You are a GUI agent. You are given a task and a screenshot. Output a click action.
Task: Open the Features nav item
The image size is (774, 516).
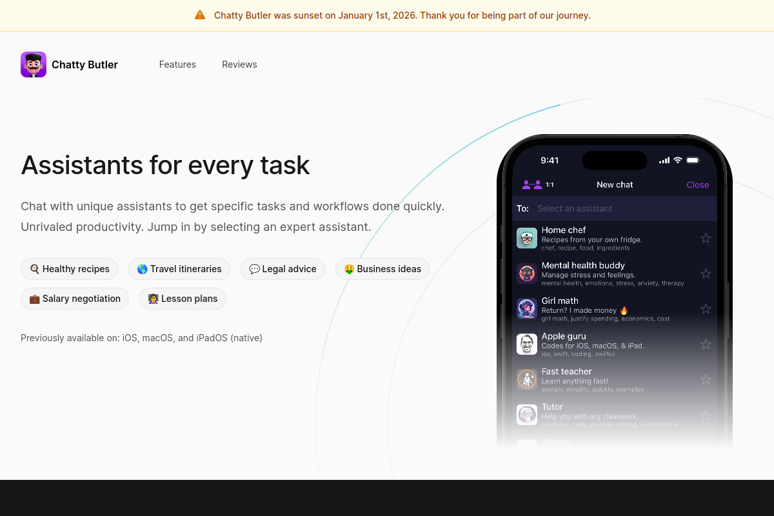tap(177, 64)
